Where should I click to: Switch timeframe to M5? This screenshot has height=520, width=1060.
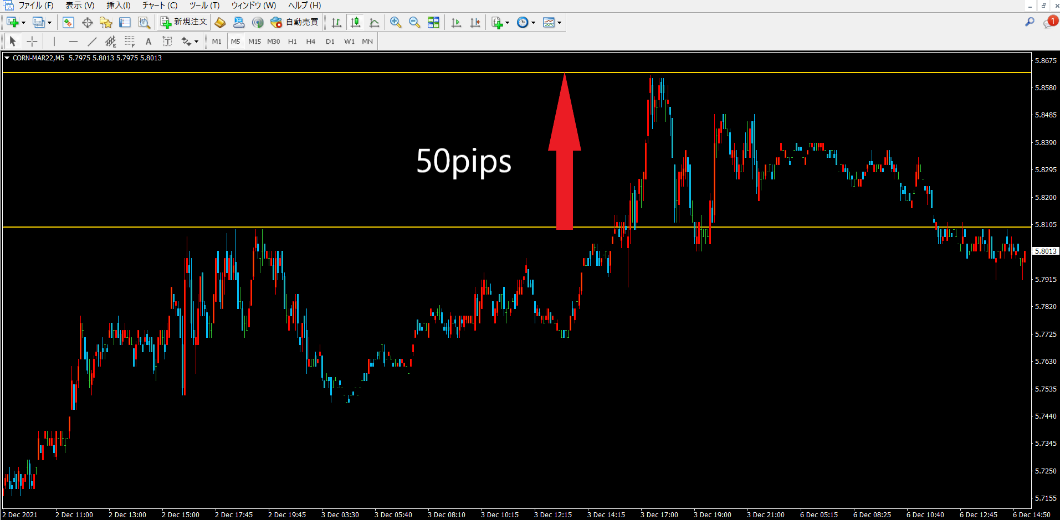pyautogui.click(x=235, y=42)
